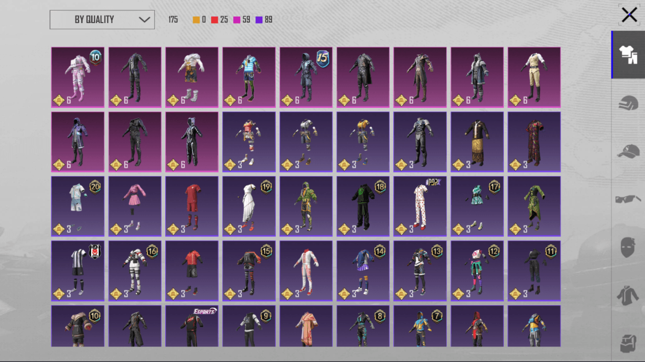Select the fur collar coat badge 10

click(78, 326)
